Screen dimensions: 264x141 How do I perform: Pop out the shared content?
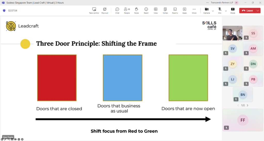point(105,10)
